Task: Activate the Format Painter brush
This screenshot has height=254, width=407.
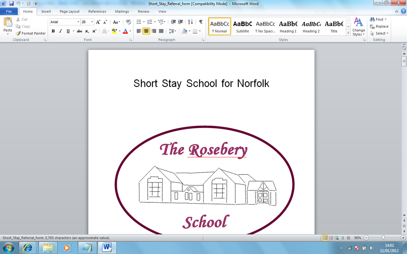Action: pyautogui.click(x=31, y=33)
